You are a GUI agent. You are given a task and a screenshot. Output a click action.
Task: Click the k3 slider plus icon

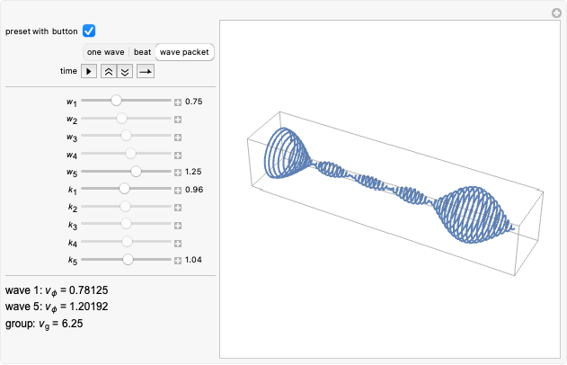178,224
